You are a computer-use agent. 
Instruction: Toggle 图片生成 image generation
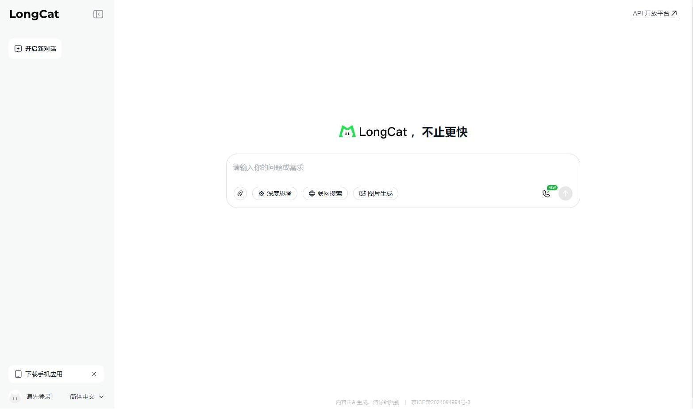coord(376,193)
